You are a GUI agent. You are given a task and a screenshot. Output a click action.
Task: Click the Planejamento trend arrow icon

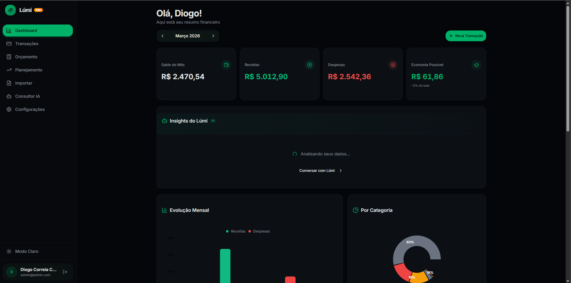[x=9, y=70]
